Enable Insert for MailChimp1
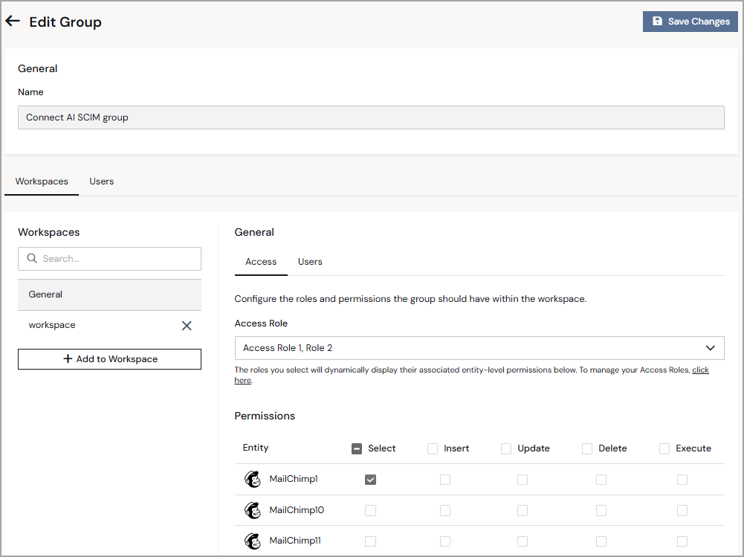The height and width of the screenshot is (557, 744). click(445, 480)
